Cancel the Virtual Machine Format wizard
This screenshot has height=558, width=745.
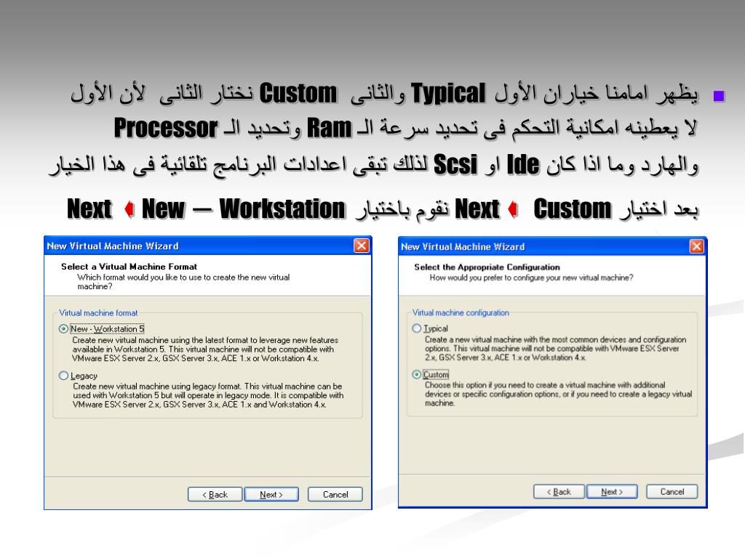coord(335,494)
